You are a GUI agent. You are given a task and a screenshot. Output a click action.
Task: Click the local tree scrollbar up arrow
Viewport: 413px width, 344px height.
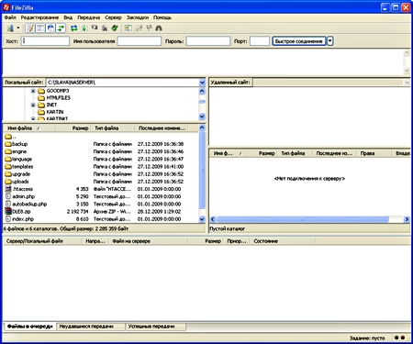point(202,91)
